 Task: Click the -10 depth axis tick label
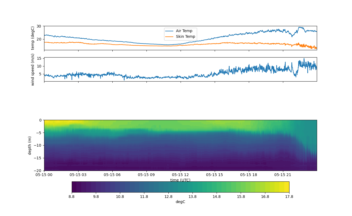click(x=38, y=145)
